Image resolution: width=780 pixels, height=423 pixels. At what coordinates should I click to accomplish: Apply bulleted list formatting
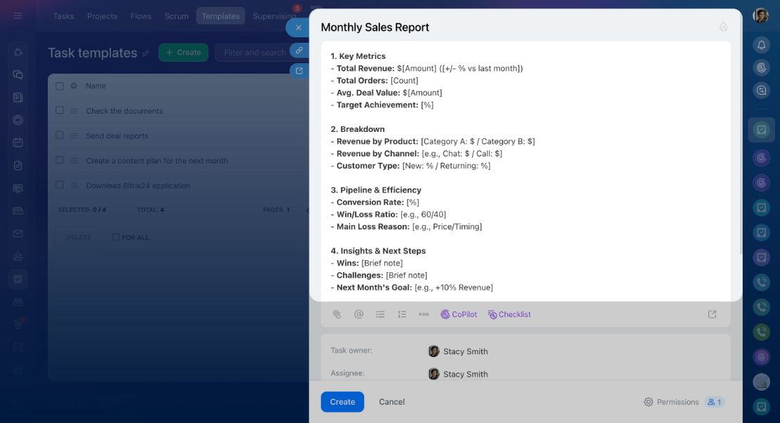click(381, 314)
